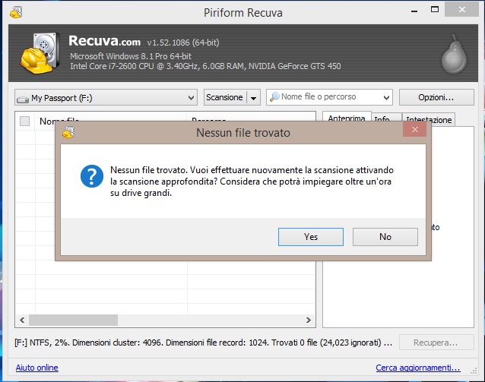This screenshot has width=485, height=382.
Task: Click the dialog message text Nessun file trovato
Action: (252, 182)
